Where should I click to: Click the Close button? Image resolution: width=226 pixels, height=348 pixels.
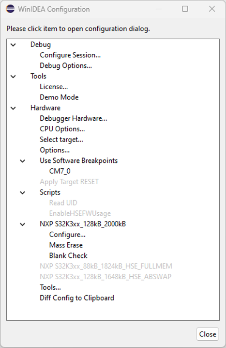coord(208,334)
